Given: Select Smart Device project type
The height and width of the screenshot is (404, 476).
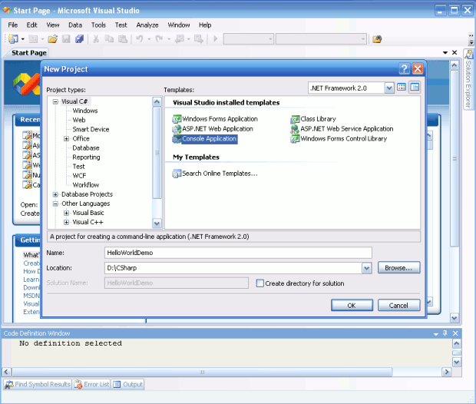Looking at the screenshot, I should [x=91, y=129].
